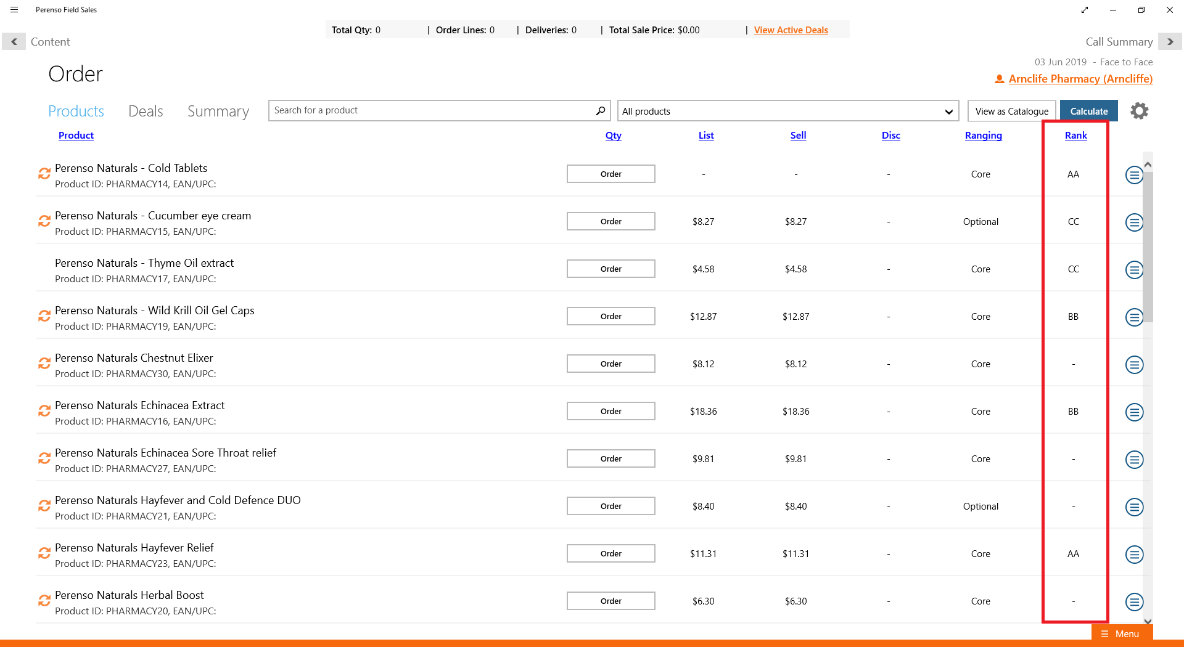The width and height of the screenshot is (1184, 647).
Task: Open details menu for Thyme Oil extract
Action: point(1134,270)
